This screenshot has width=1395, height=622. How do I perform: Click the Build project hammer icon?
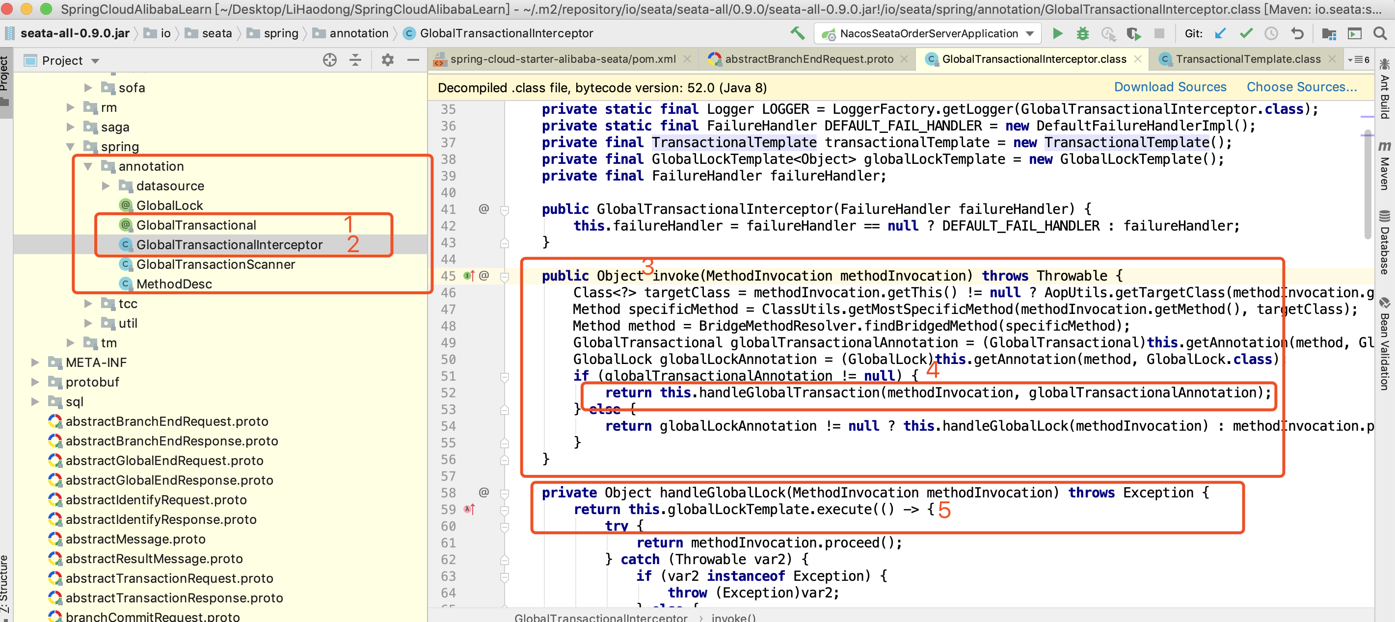[x=797, y=33]
